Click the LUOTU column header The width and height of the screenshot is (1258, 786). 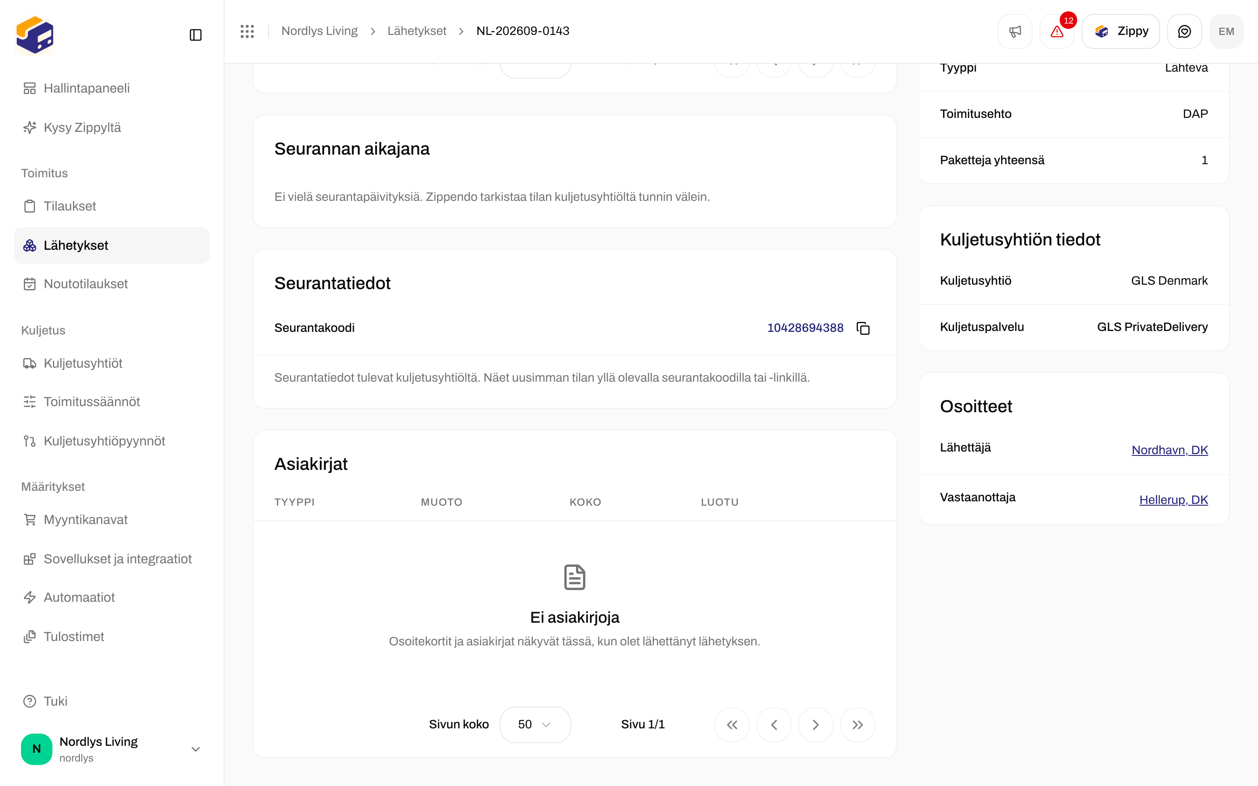pyautogui.click(x=719, y=502)
